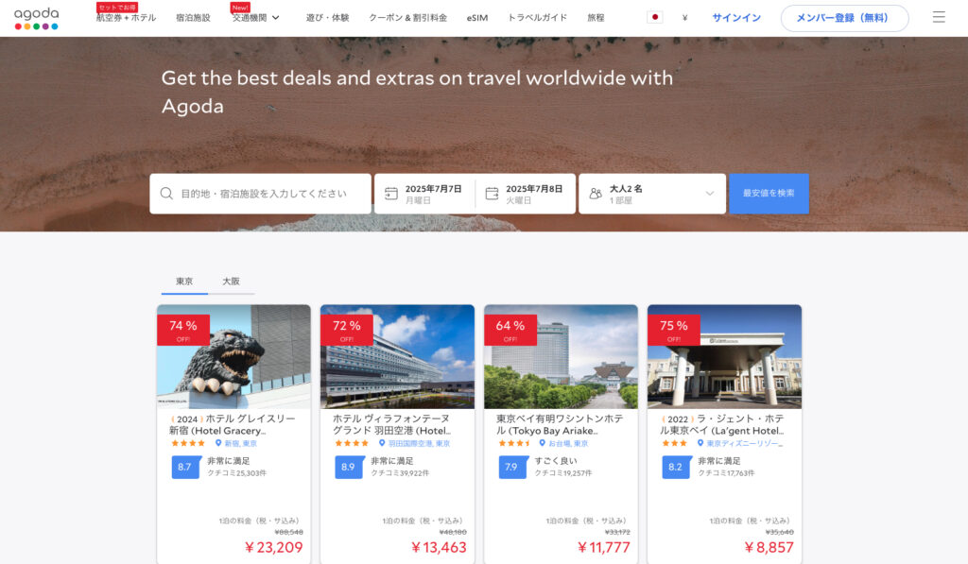Click the 8.2 rating badge for La'gent Hotel
This screenshot has height=564, width=968.
(676, 467)
